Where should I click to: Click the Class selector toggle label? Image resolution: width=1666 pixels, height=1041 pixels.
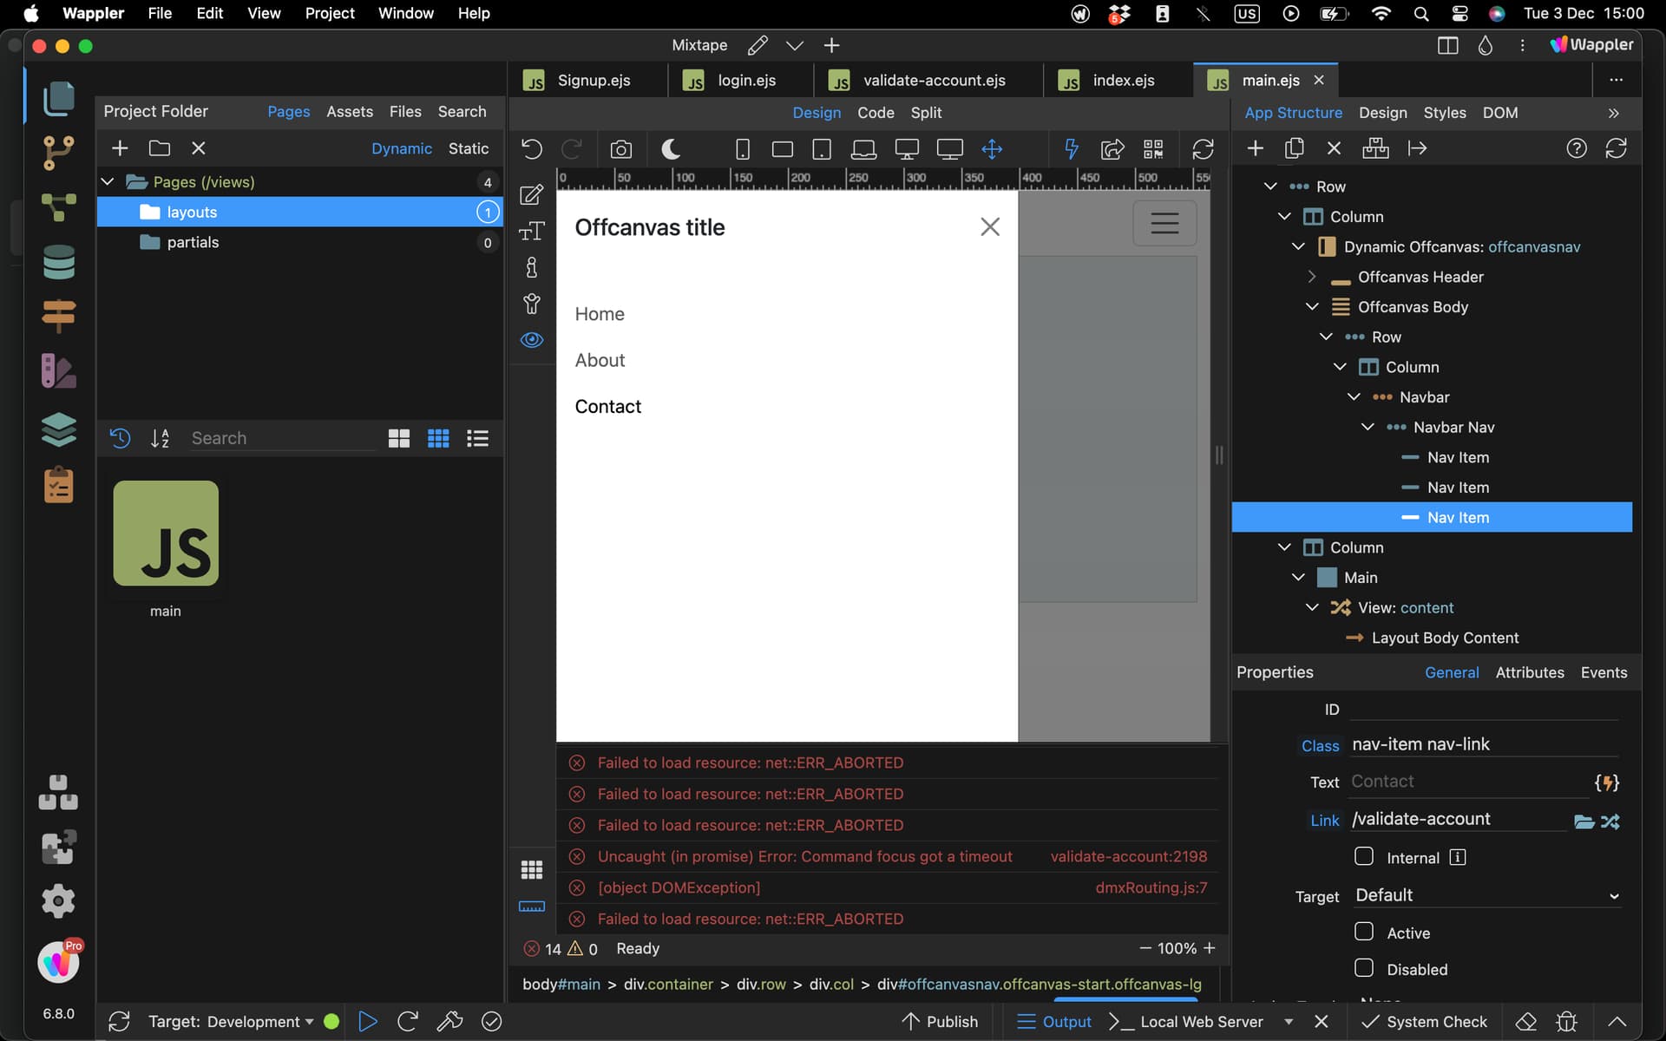[x=1320, y=746]
